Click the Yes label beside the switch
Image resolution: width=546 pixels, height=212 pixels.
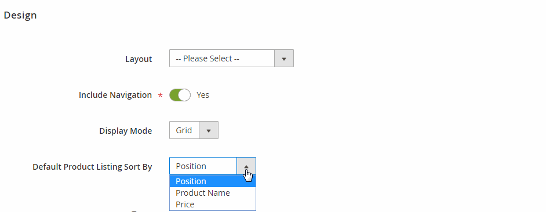[203, 95]
